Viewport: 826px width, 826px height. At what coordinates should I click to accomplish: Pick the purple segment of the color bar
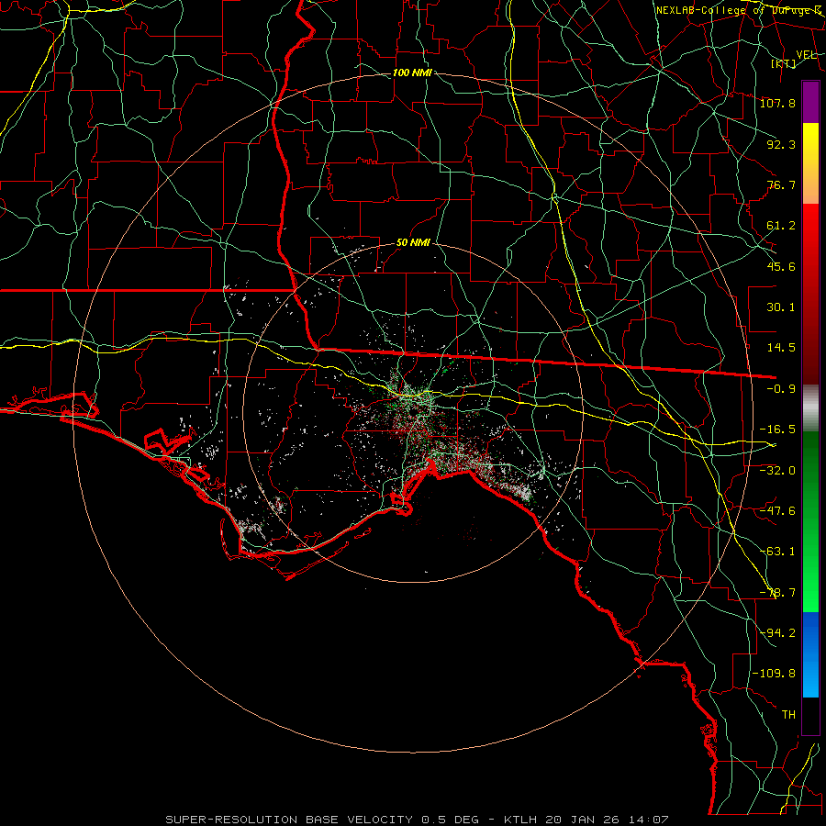pyautogui.click(x=810, y=103)
